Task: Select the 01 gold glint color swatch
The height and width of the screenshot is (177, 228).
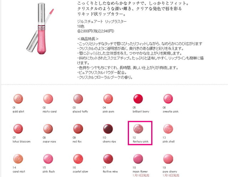Action: tap(18, 99)
